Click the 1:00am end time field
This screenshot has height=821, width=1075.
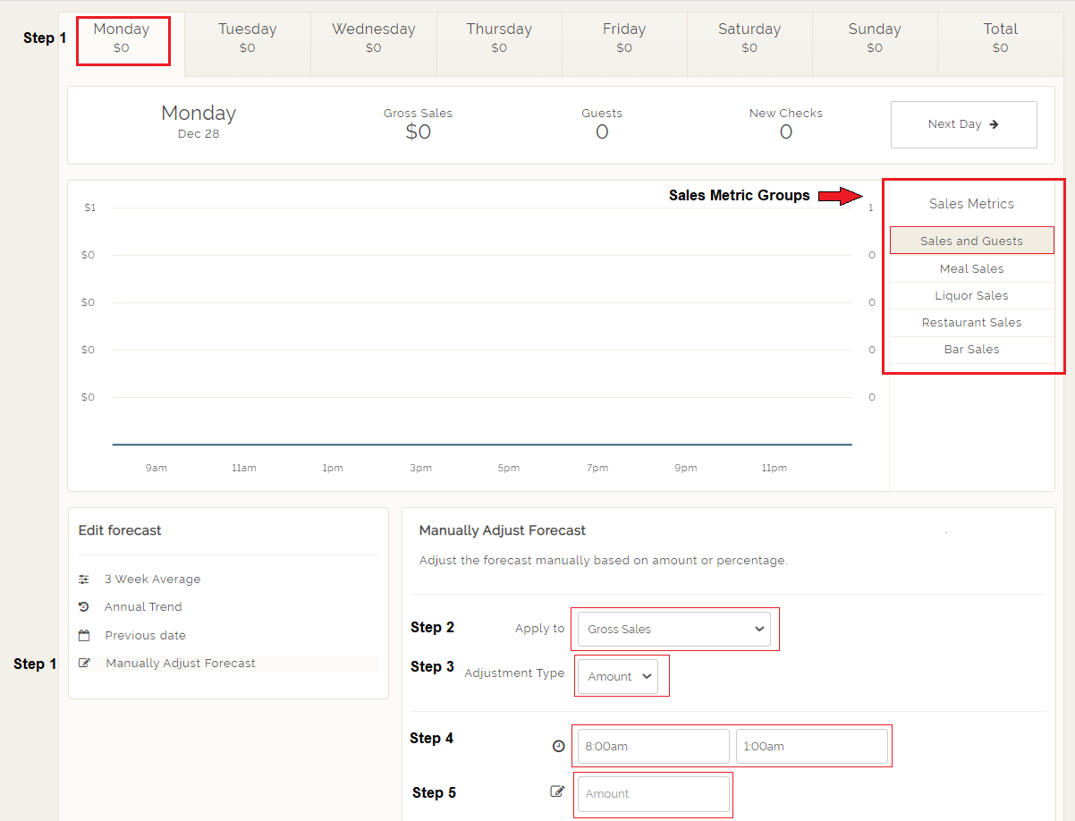(811, 746)
